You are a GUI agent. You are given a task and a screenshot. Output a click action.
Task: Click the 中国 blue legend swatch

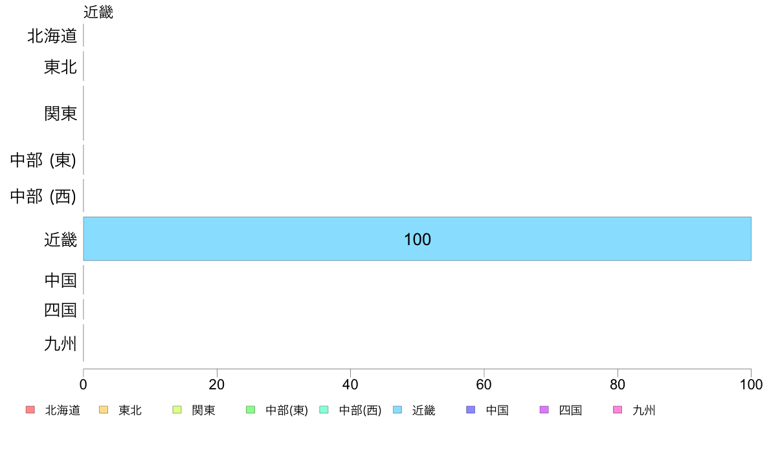pos(471,410)
